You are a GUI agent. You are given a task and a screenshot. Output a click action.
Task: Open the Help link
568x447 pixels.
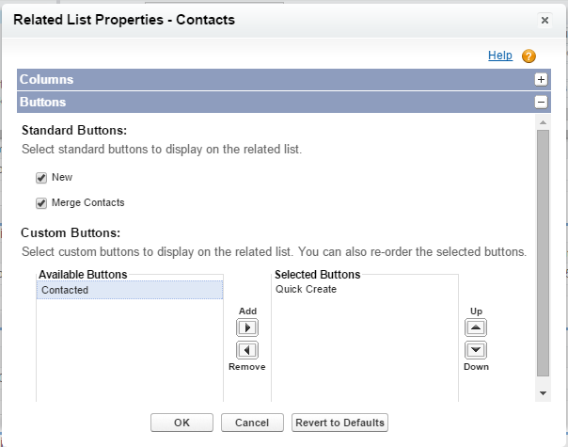[x=499, y=56]
